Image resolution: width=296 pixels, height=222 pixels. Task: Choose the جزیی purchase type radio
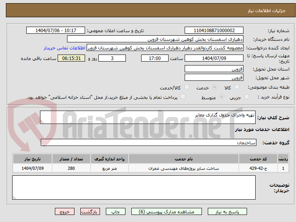tap(247, 97)
